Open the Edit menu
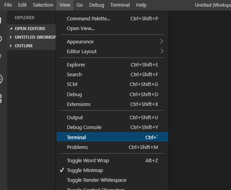Screen dimensions: 231x190 tap(22, 5)
